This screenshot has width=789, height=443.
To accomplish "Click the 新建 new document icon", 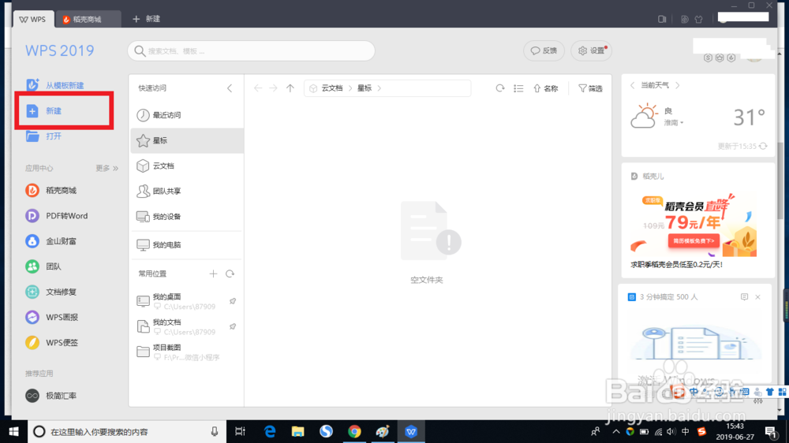I will click(x=32, y=110).
